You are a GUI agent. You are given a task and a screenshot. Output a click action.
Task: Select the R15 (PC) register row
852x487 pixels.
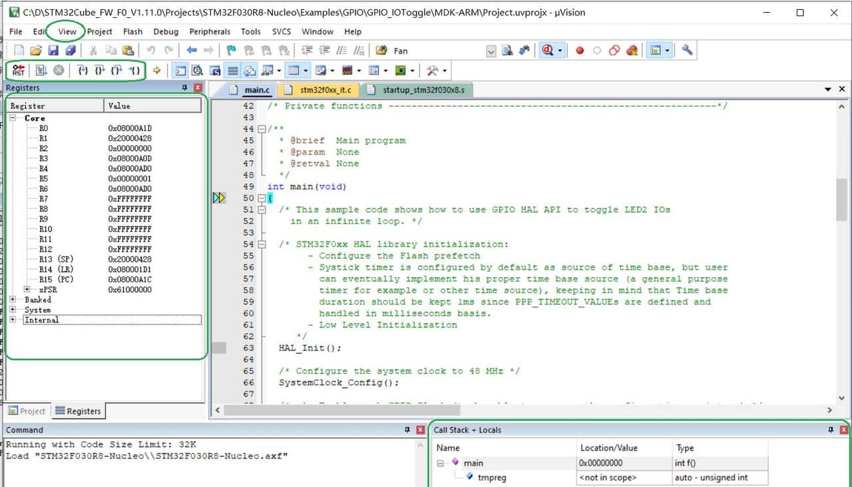57,280
